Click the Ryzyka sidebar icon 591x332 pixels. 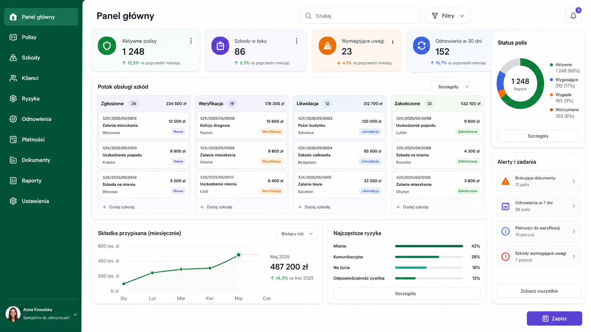13,98
